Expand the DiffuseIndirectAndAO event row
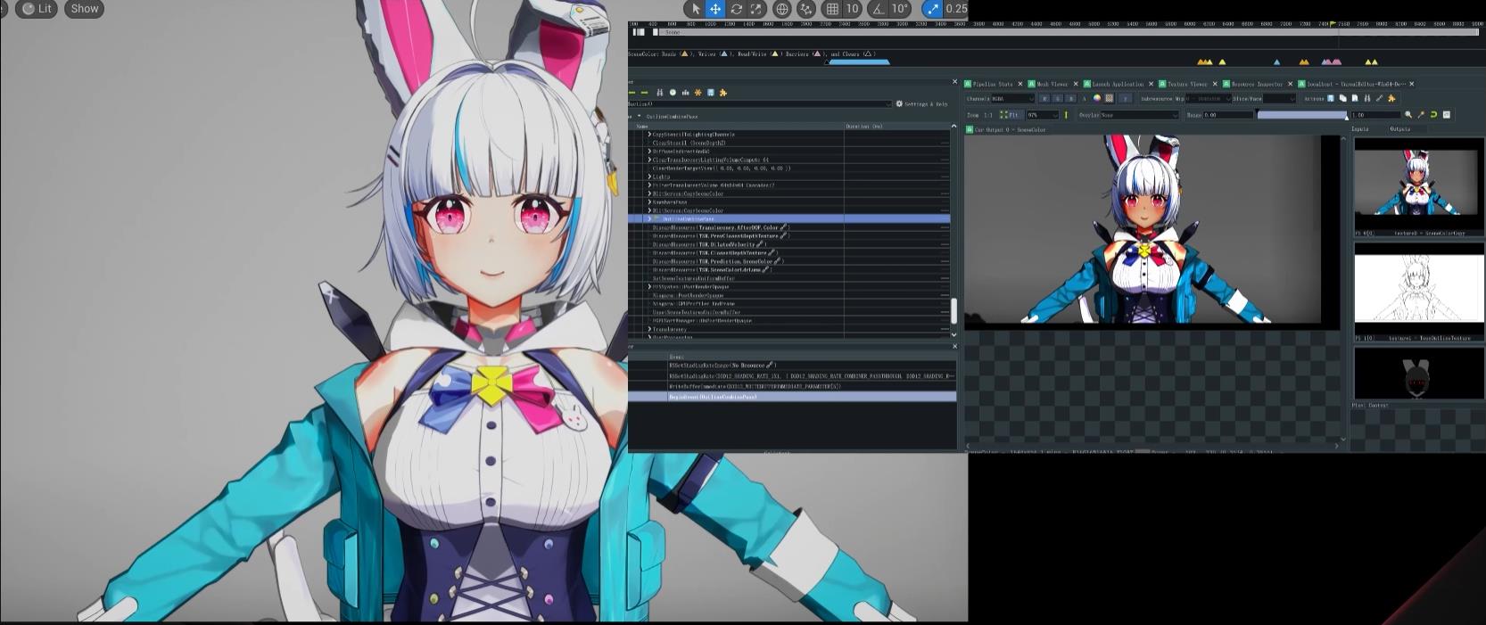 point(649,152)
